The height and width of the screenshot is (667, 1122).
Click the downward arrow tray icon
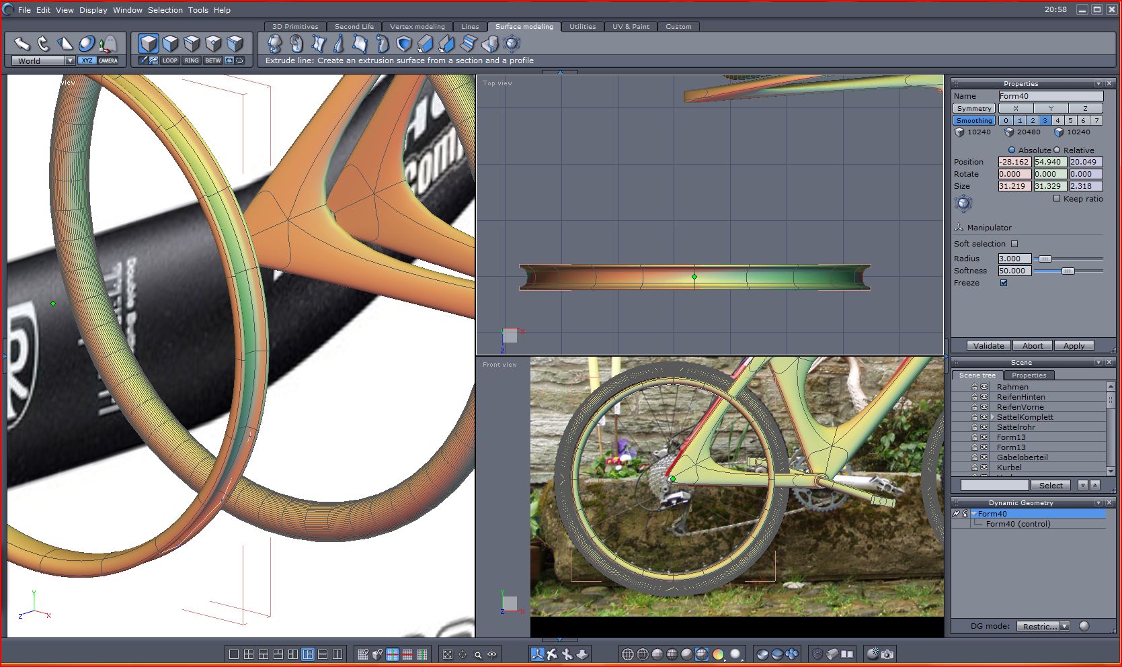[582, 654]
